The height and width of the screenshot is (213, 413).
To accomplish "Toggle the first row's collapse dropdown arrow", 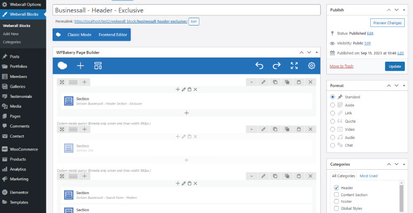I will [251, 82].
